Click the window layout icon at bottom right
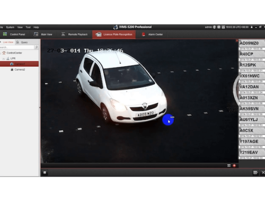The image size is (265, 203). point(255,173)
